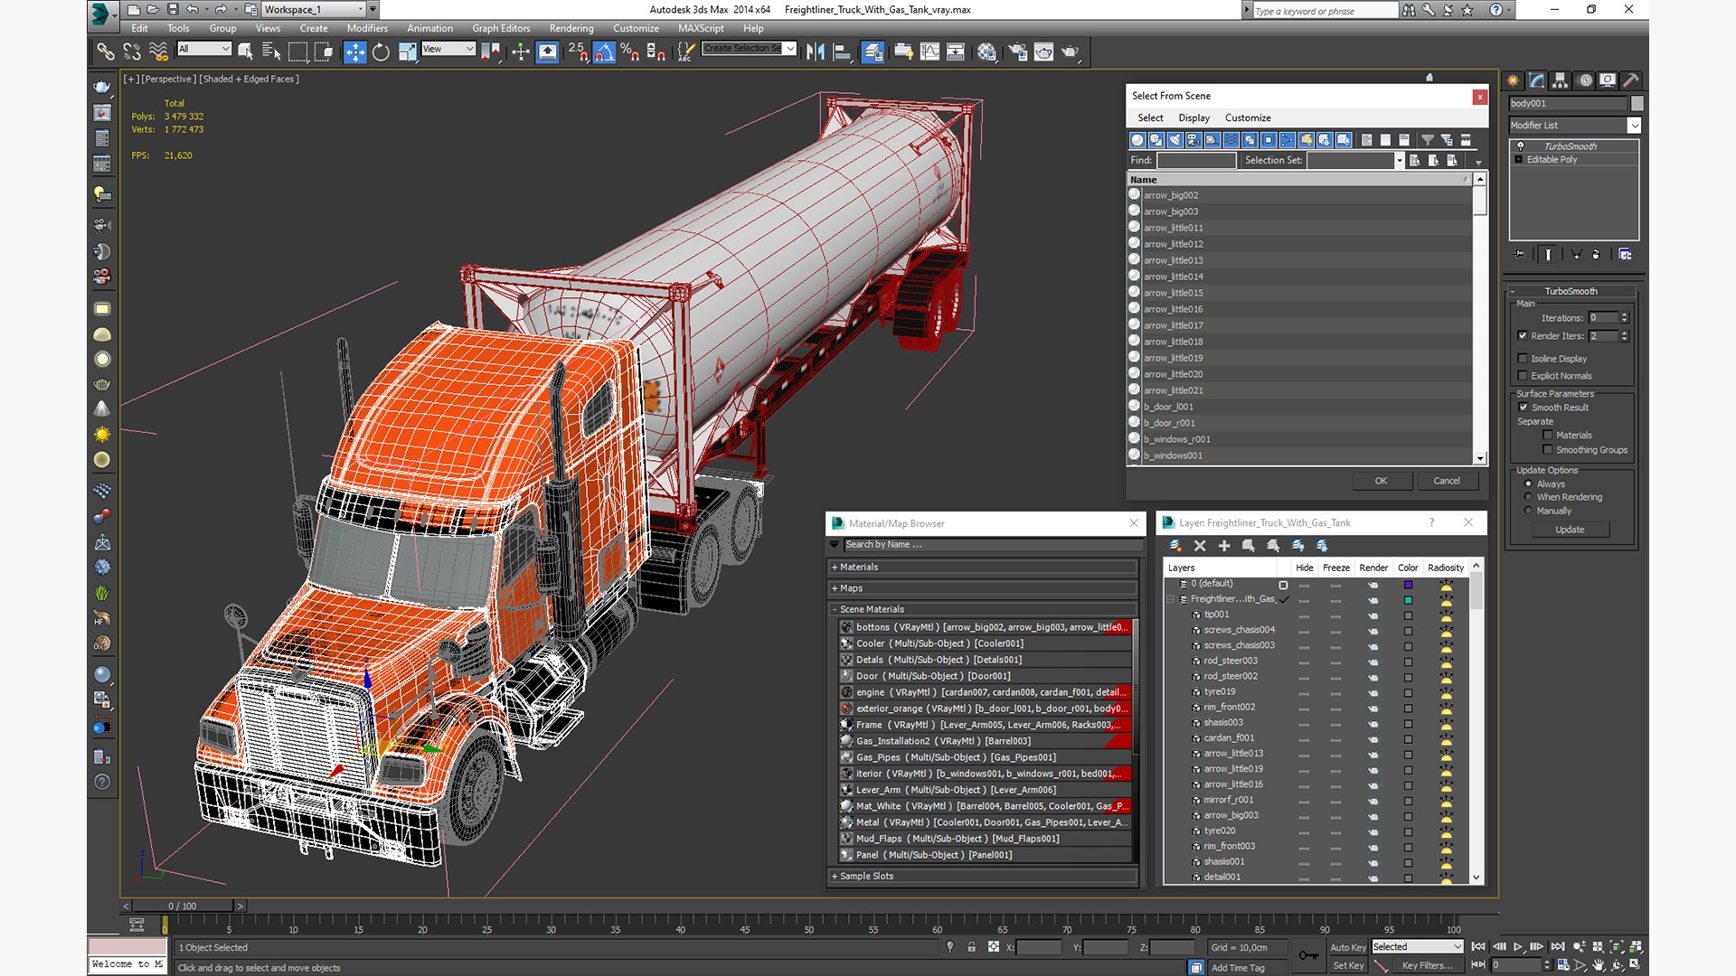The image size is (1736, 976).
Task: Click Configure Modifier Sets icon
Action: [x=1625, y=255]
